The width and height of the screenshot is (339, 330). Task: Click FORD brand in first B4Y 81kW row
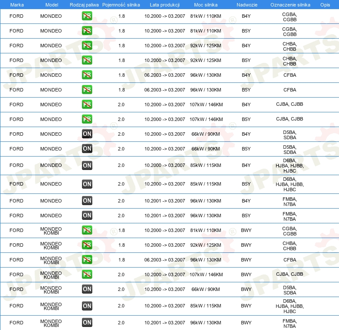coord(16,16)
